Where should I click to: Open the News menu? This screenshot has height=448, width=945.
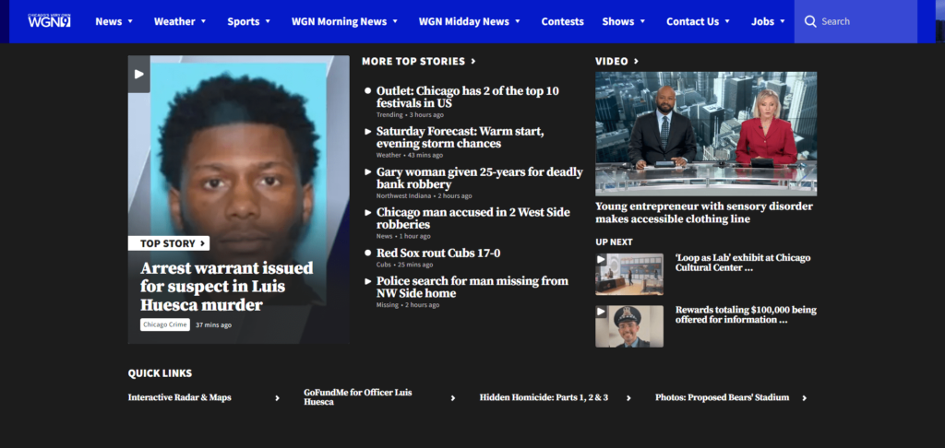[109, 22]
